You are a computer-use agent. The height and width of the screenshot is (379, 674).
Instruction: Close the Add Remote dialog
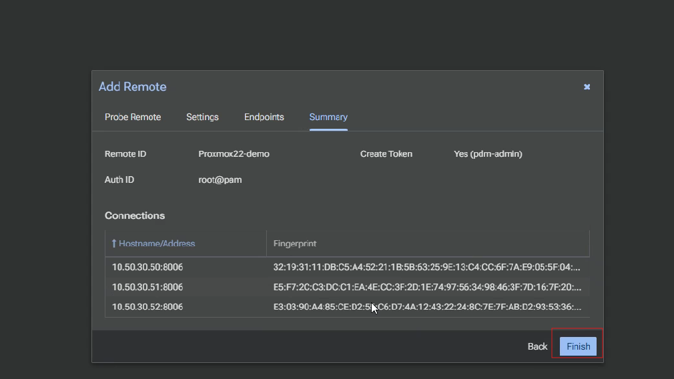[587, 87]
